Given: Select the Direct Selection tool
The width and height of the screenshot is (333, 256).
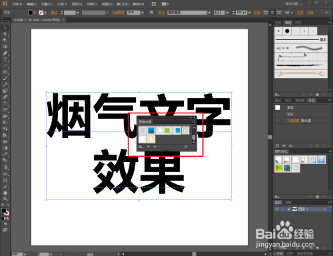Looking at the screenshot, I should coord(5,34).
